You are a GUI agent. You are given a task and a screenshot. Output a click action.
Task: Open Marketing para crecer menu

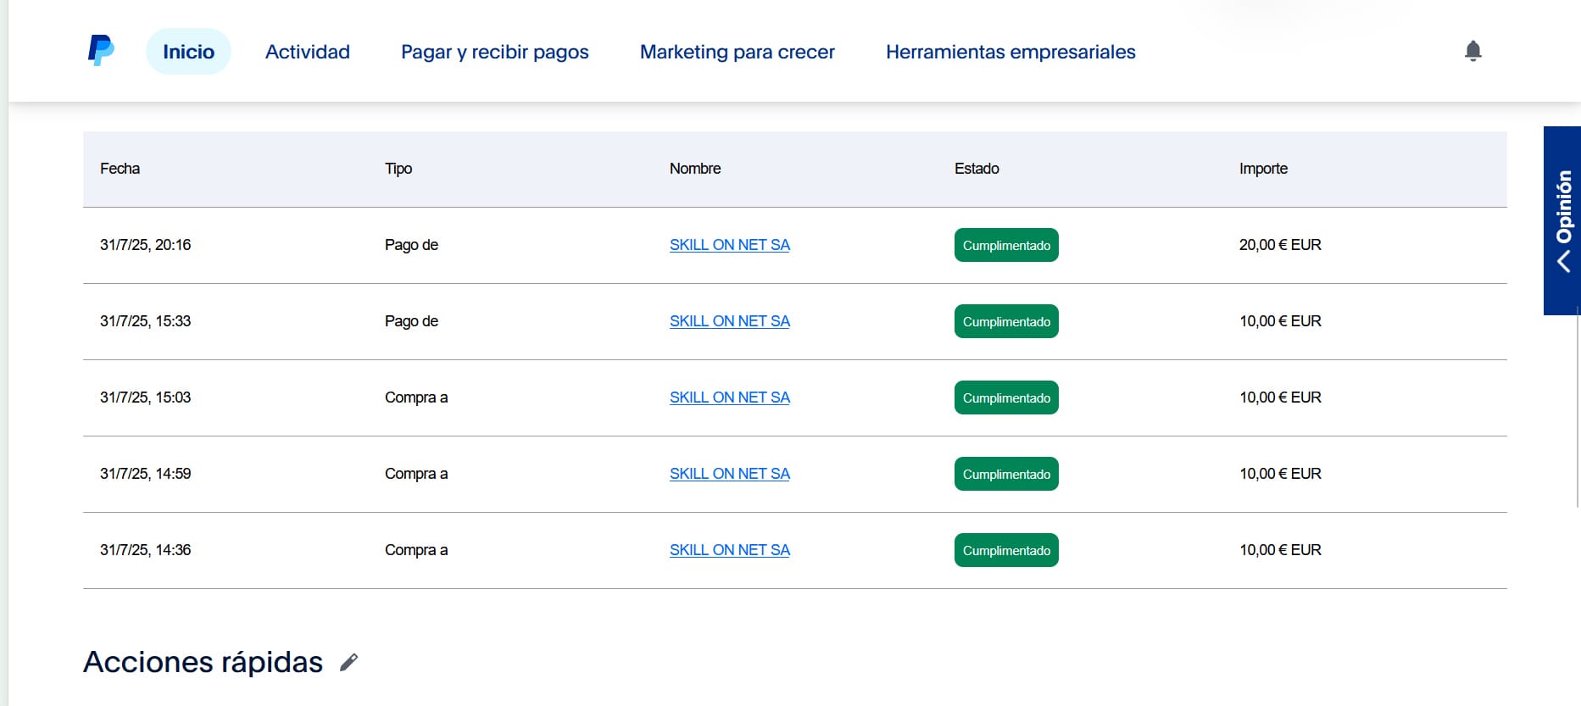(737, 52)
